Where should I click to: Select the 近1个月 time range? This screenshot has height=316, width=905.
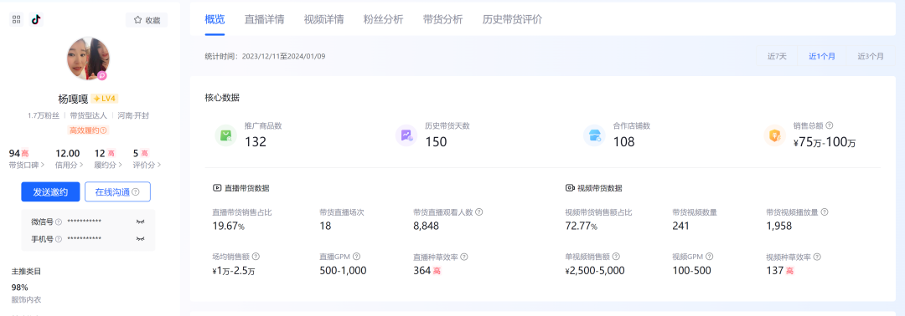822,56
